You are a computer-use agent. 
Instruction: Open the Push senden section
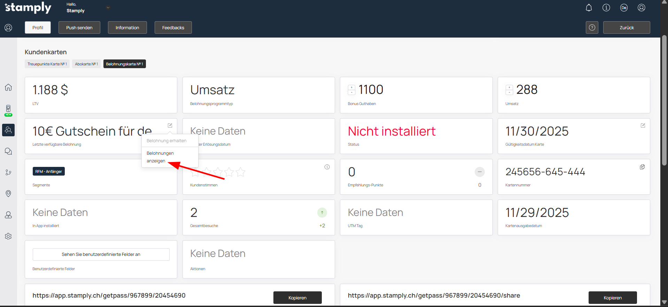click(79, 27)
